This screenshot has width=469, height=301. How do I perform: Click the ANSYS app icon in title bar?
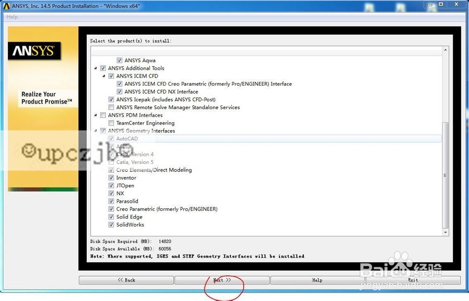tap(6, 6)
